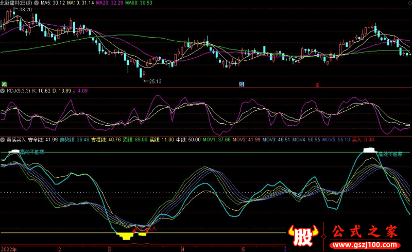Click the 2022年 timeline label
Screen dimensions: 412x252
pos(9,248)
